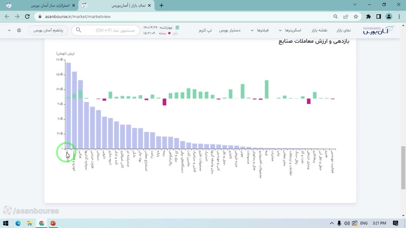Click the tall green چرم return bar
The width and height of the screenshot is (406, 228).
coord(266,89)
